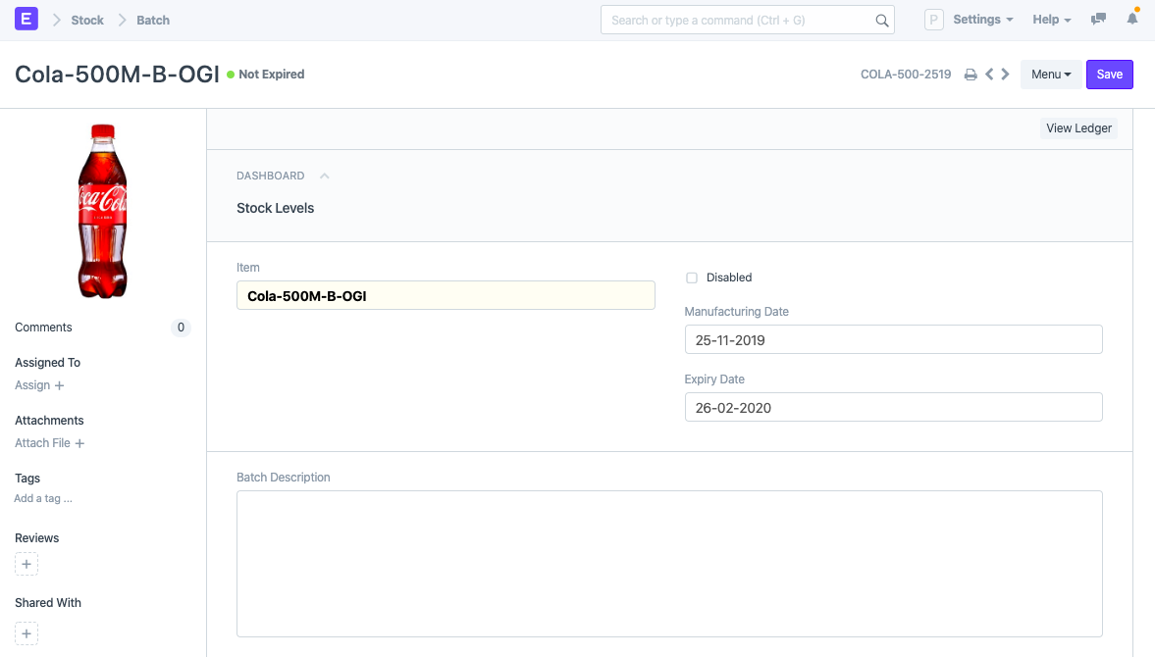Click the Expiry Date field
The image size is (1155, 657).
(x=893, y=408)
